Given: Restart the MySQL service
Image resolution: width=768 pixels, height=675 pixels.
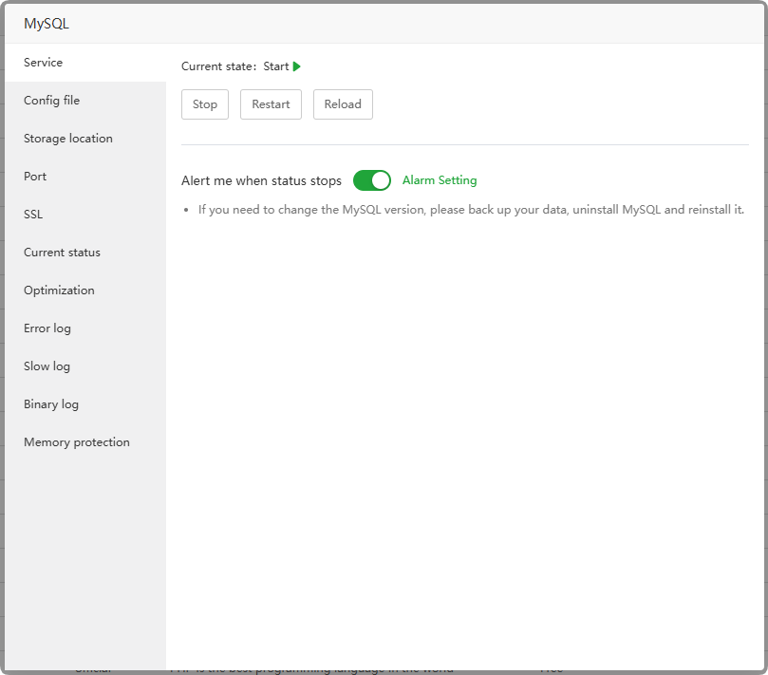Looking at the screenshot, I should click(271, 104).
